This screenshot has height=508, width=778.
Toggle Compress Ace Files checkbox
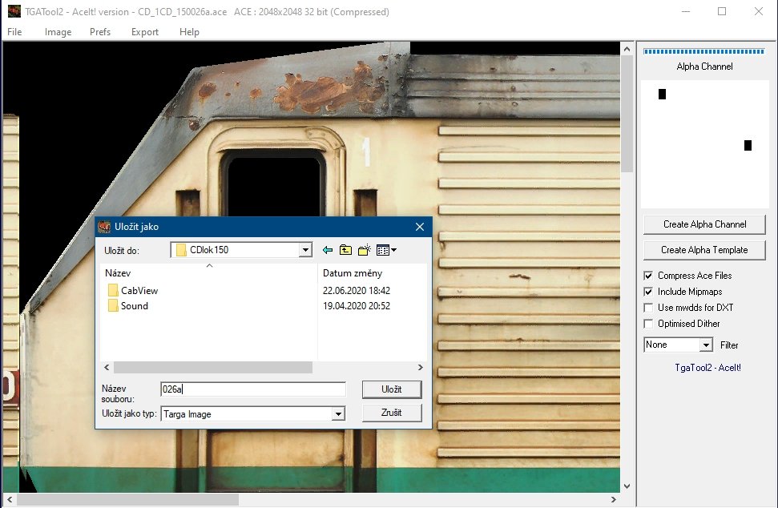coord(649,276)
